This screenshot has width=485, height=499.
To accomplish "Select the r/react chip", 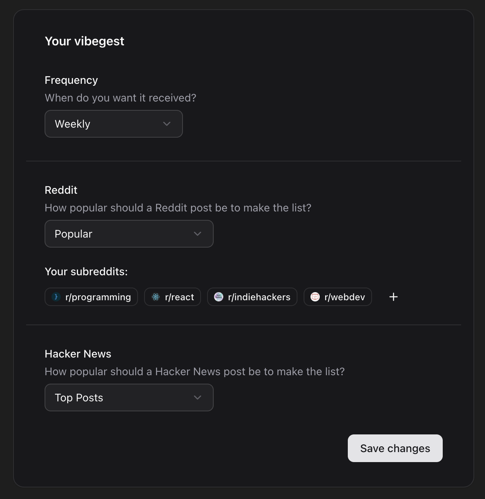I will coord(172,297).
